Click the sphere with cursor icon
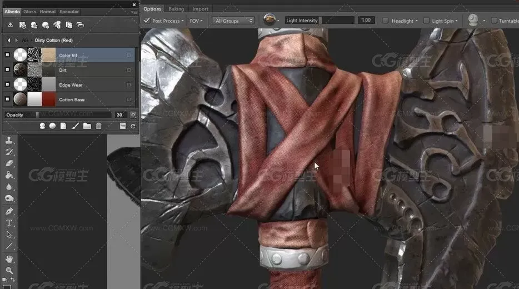This screenshot has height=289, width=519. point(46,25)
